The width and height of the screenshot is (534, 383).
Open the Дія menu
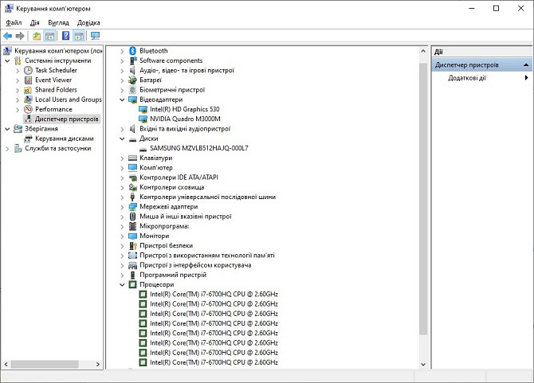(x=35, y=23)
